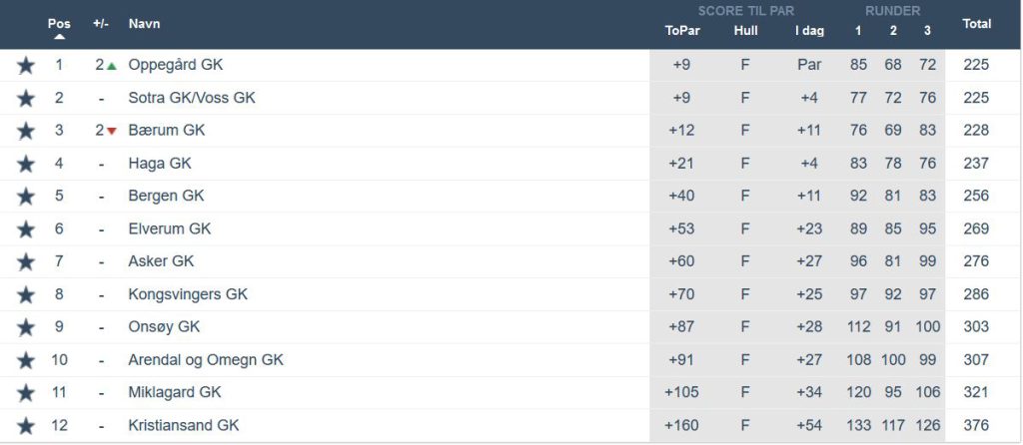Toggle favorite star for Asker GK
Screen dimensions: 1023x445
point(26,262)
